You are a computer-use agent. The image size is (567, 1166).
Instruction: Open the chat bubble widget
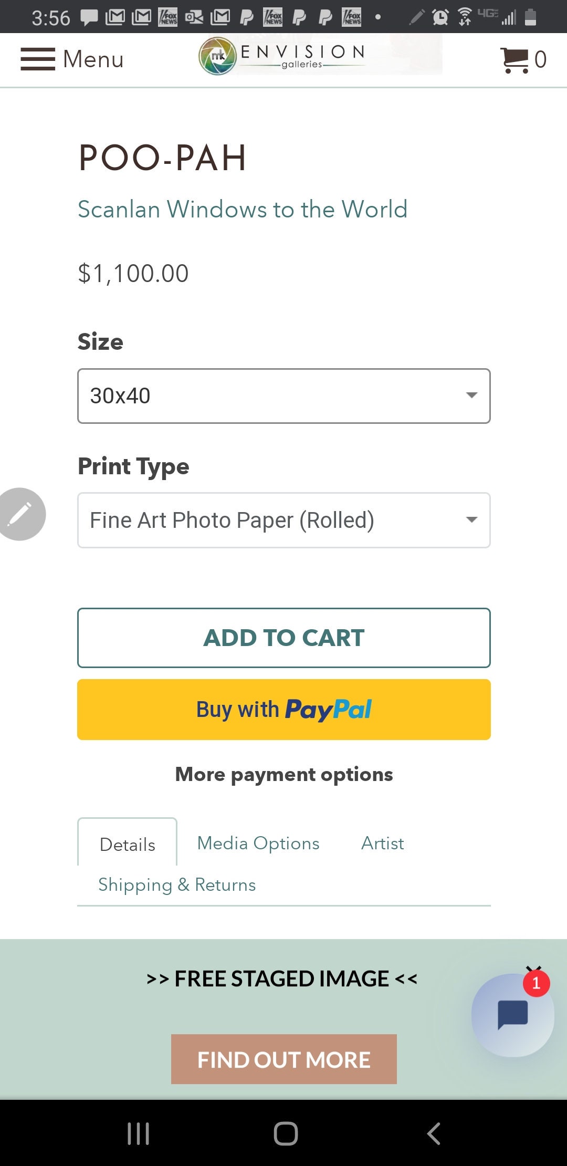[x=512, y=1015]
